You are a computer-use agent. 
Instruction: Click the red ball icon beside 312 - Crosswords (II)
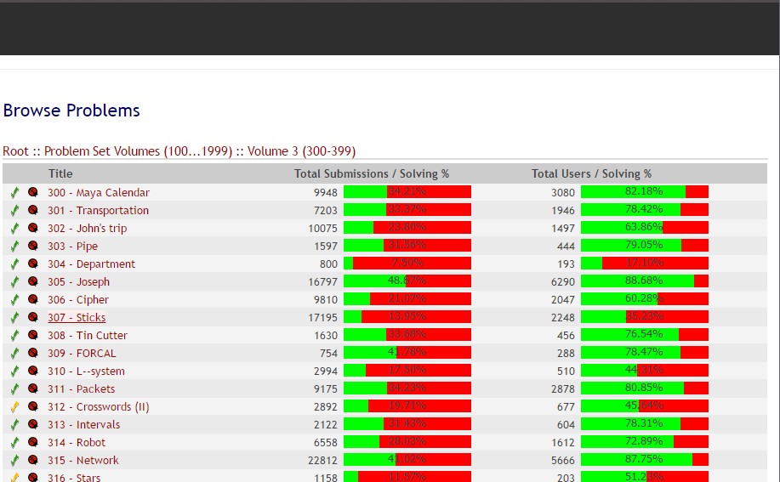point(33,406)
